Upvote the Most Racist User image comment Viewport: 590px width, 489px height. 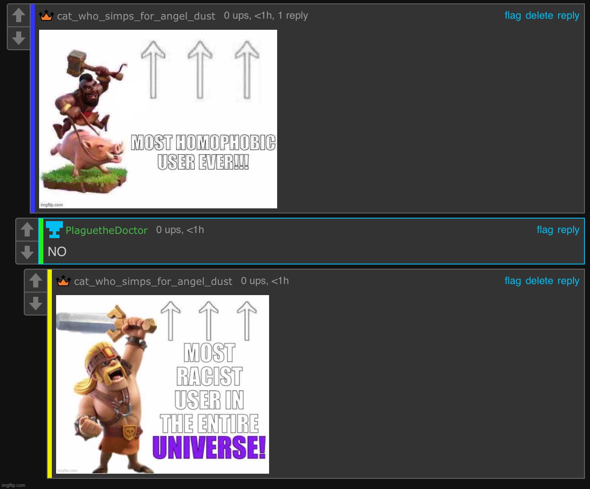tap(36, 281)
